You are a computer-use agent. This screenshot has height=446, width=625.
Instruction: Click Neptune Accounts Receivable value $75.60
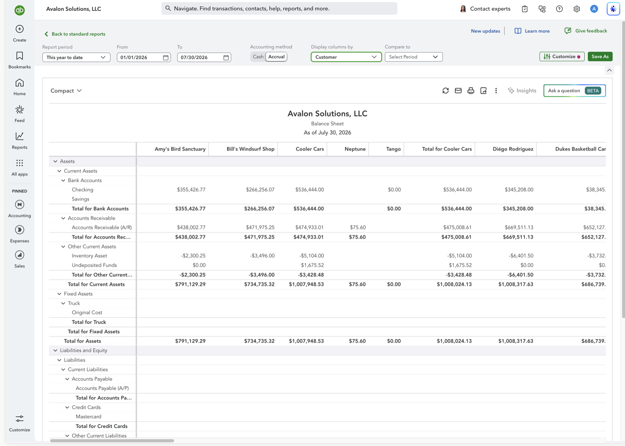[x=358, y=228]
